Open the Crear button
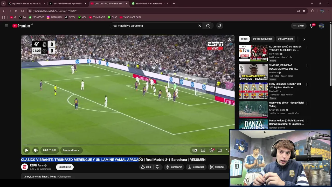The image size is (332, 187). click(x=298, y=26)
